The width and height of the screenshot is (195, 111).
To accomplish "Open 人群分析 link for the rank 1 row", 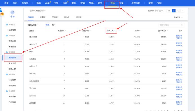I will coord(179,38).
